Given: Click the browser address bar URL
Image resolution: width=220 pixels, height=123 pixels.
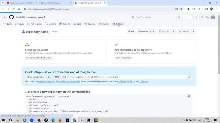Looking at the screenshot, I should coord(49,9).
